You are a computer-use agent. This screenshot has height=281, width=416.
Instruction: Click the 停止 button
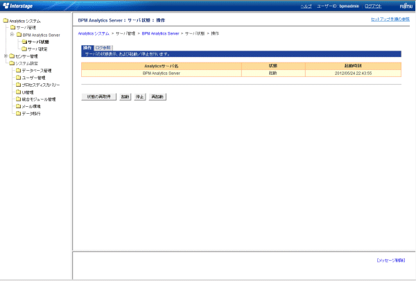pyautogui.click(x=140, y=96)
